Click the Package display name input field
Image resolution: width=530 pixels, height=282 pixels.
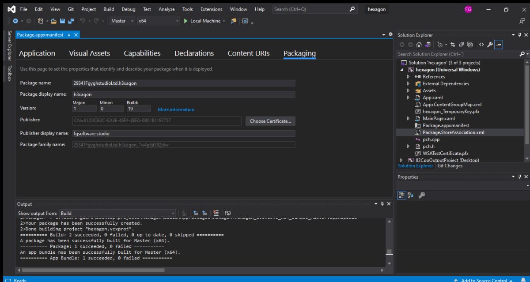183,94
